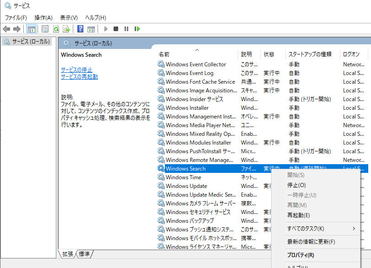Select Windows PushToInstall サー... row

click(262, 151)
